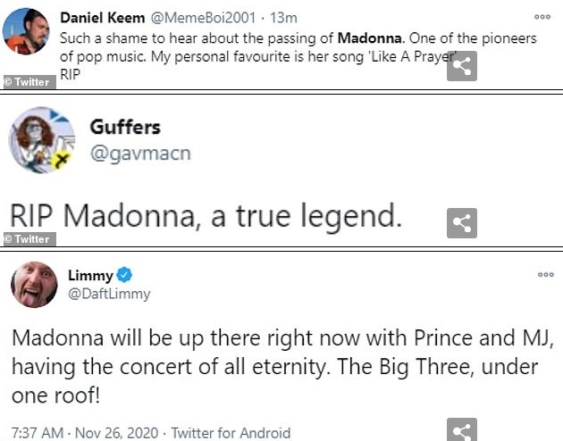The height and width of the screenshot is (441, 563).
Task: Expand the three-dot menu on Limmy's tweet
Action: tap(545, 275)
